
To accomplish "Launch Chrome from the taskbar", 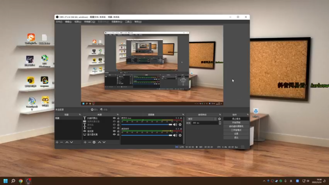I will (x=21, y=181).
